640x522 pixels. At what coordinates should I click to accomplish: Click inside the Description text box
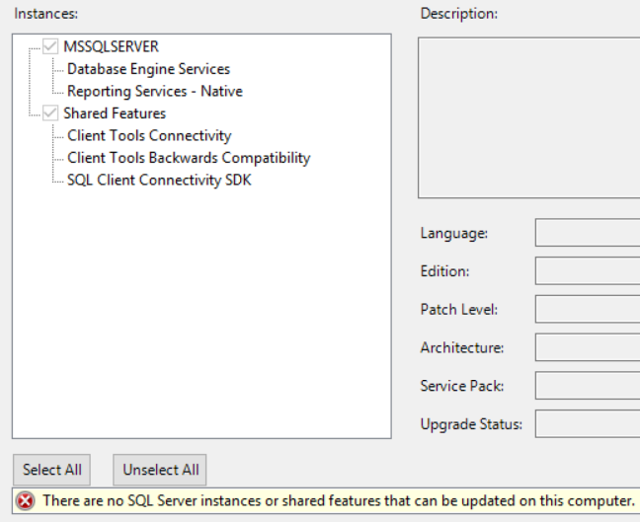[529, 117]
